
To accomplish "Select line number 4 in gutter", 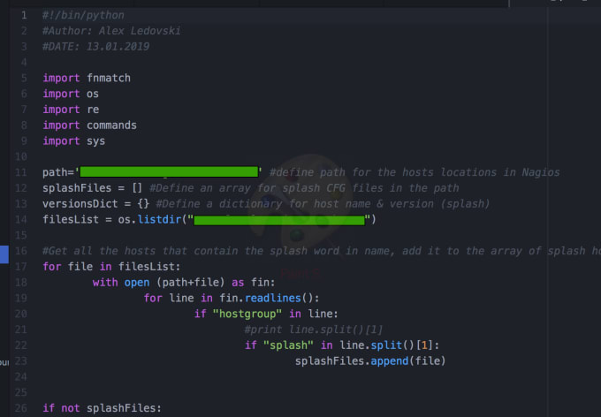I will tap(24, 63).
